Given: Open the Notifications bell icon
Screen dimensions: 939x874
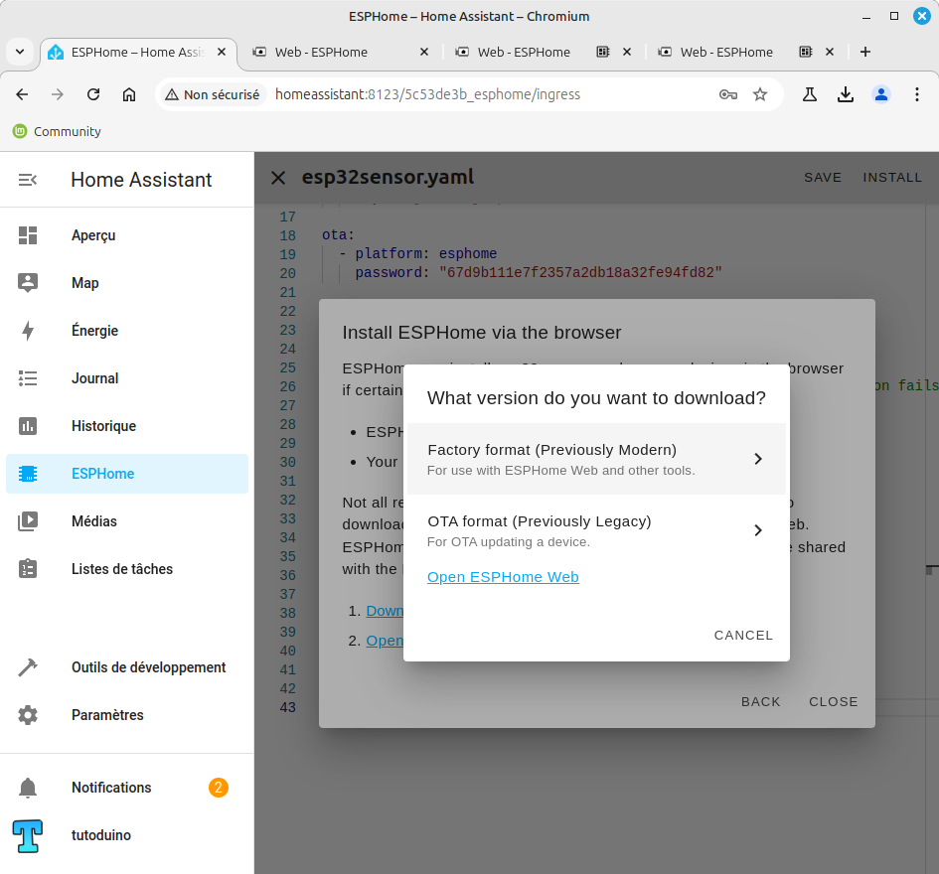Looking at the screenshot, I should (28, 788).
